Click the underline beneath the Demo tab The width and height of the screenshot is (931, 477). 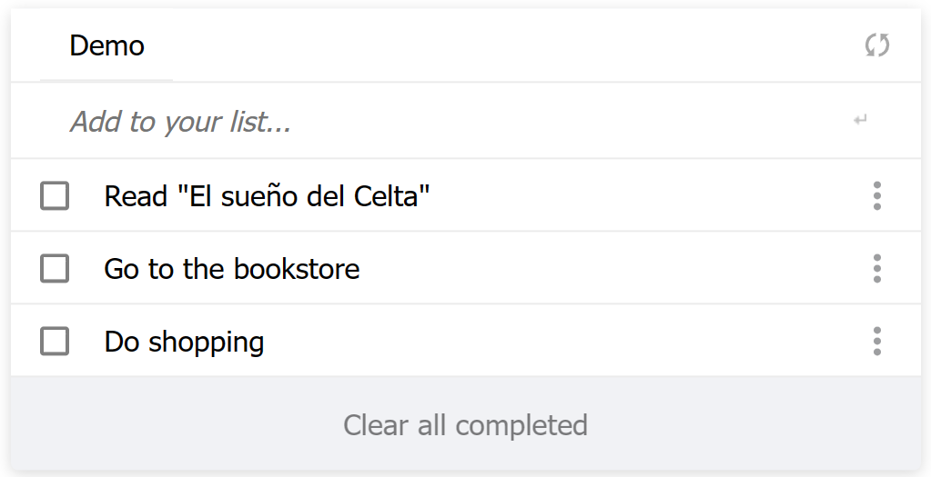[x=106, y=80]
